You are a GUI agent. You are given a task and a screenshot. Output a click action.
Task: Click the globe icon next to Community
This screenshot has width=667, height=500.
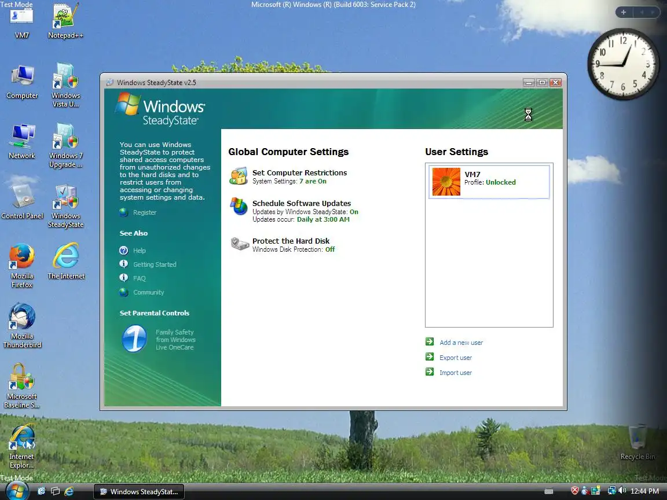124,292
